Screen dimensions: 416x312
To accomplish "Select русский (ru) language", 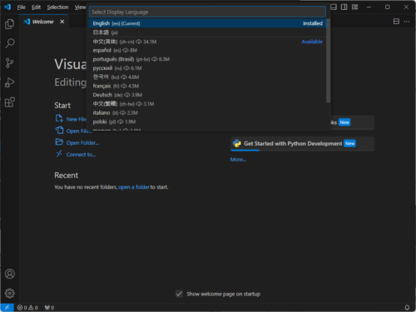I will [x=207, y=68].
